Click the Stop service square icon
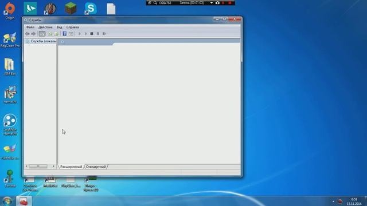 pyautogui.click(x=92, y=34)
